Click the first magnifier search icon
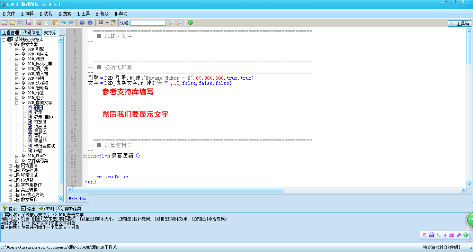This screenshot has width=473, height=252. (172, 23)
